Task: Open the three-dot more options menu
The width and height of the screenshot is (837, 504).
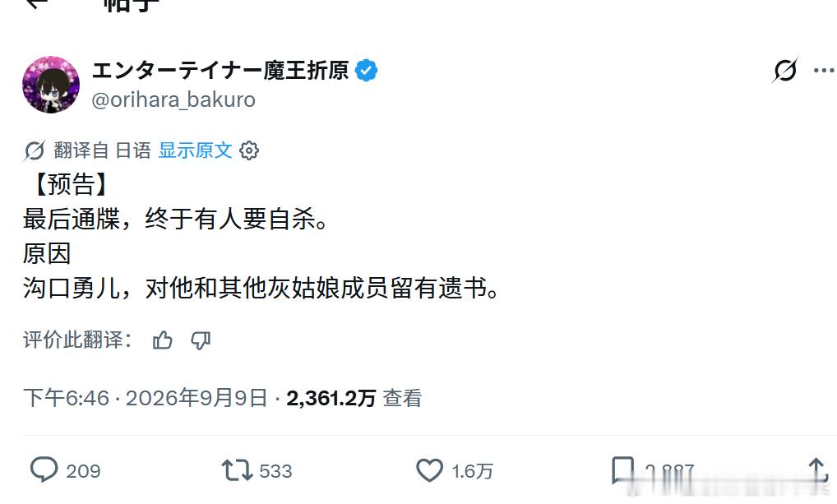Action: click(824, 71)
